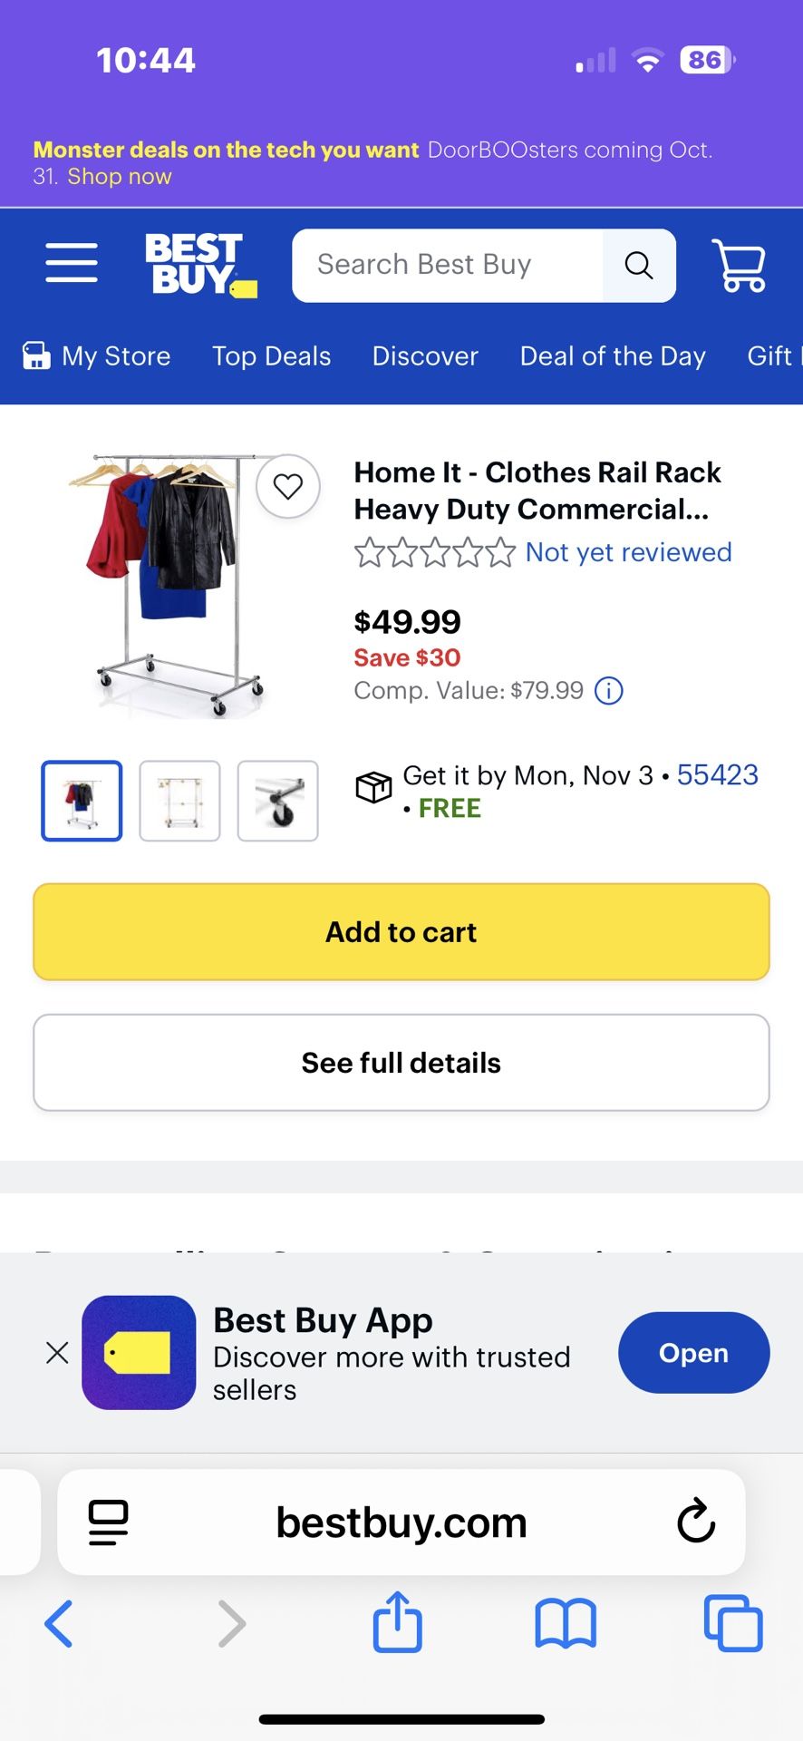Open Safari share sheet
Image resolution: width=803 pixels, height=1741 pixels.
coord(398,1622)
